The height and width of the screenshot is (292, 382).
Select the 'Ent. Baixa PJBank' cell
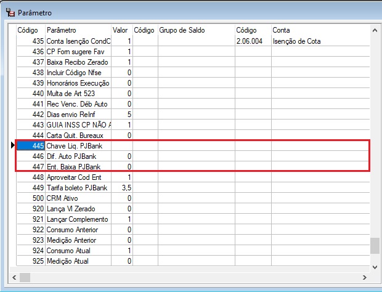coord(78,166)
